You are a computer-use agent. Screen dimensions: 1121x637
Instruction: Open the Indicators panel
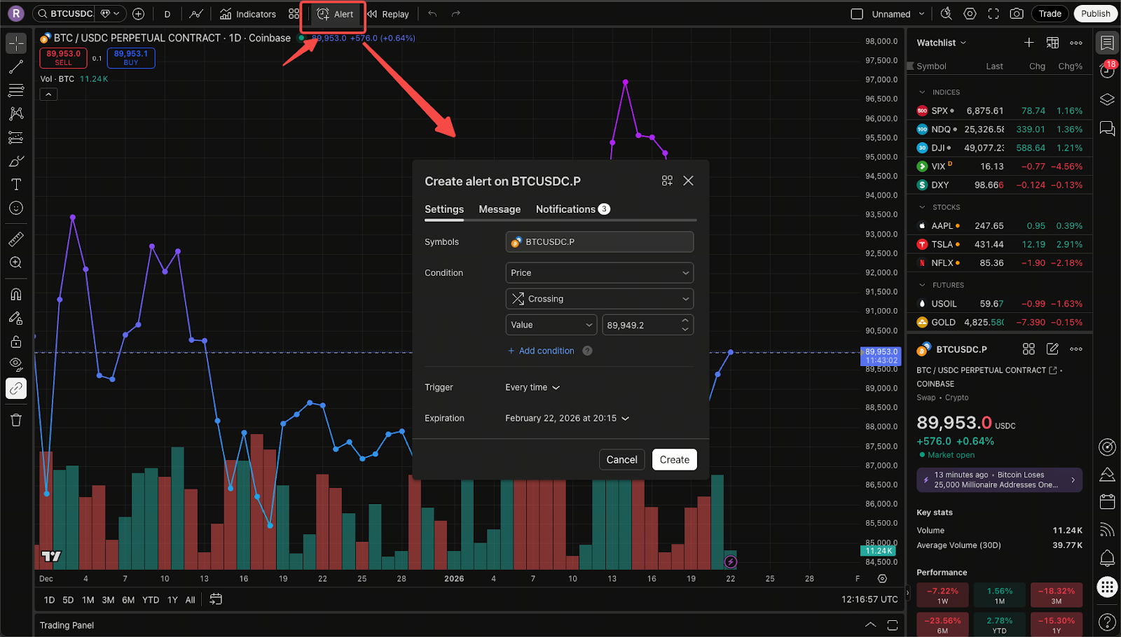tap(248, 14)
